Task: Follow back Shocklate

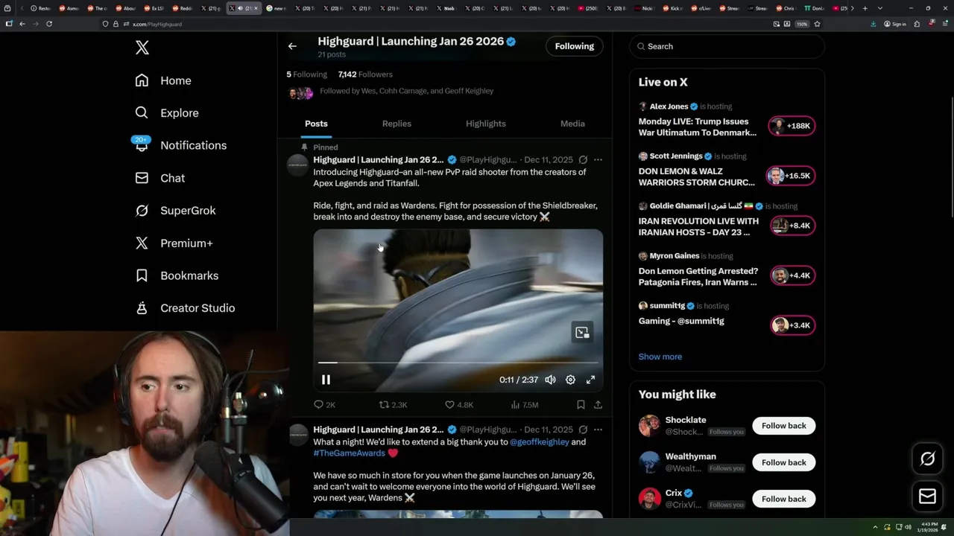Action: (x=783, y=426)
